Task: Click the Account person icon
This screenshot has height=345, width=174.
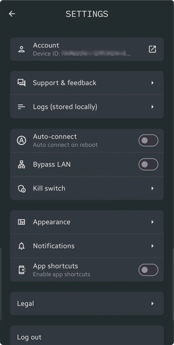Action: pos(22,49)
